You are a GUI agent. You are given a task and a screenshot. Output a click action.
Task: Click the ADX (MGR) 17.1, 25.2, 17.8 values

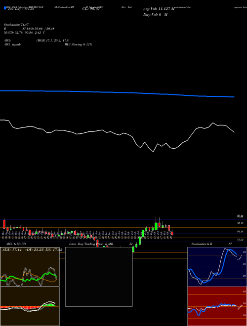coord(52,41)
